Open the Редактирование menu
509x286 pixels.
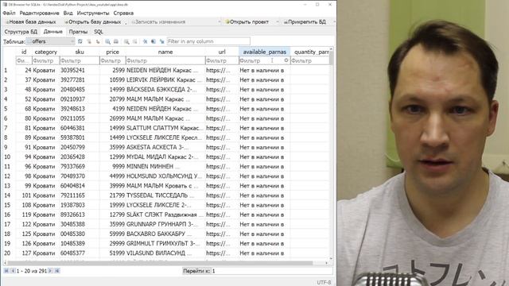tap(39, 13)
